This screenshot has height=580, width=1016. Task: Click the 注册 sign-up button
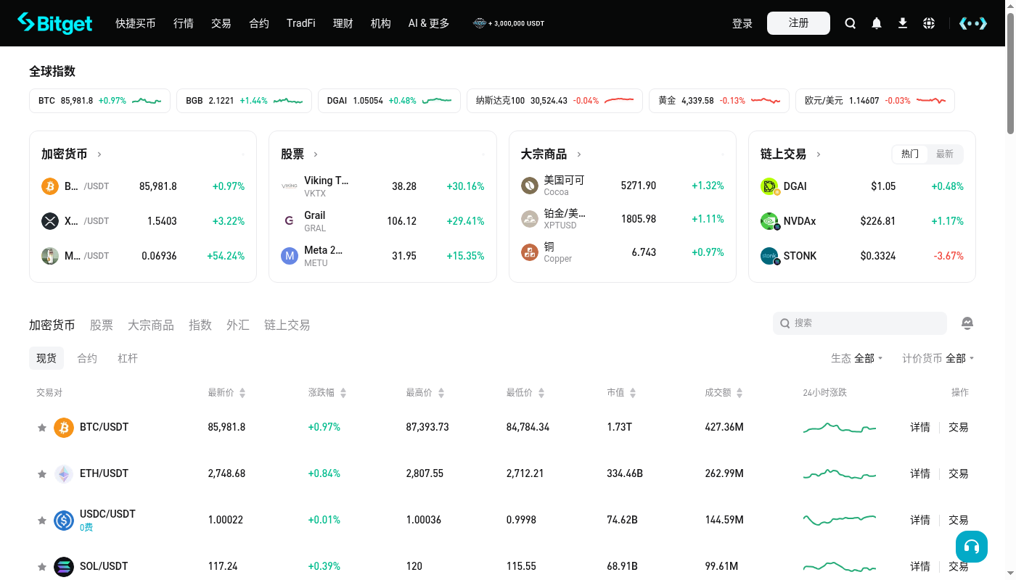pos(798,23)
